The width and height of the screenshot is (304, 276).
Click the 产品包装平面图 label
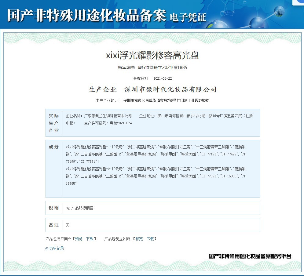pos(59,239)
